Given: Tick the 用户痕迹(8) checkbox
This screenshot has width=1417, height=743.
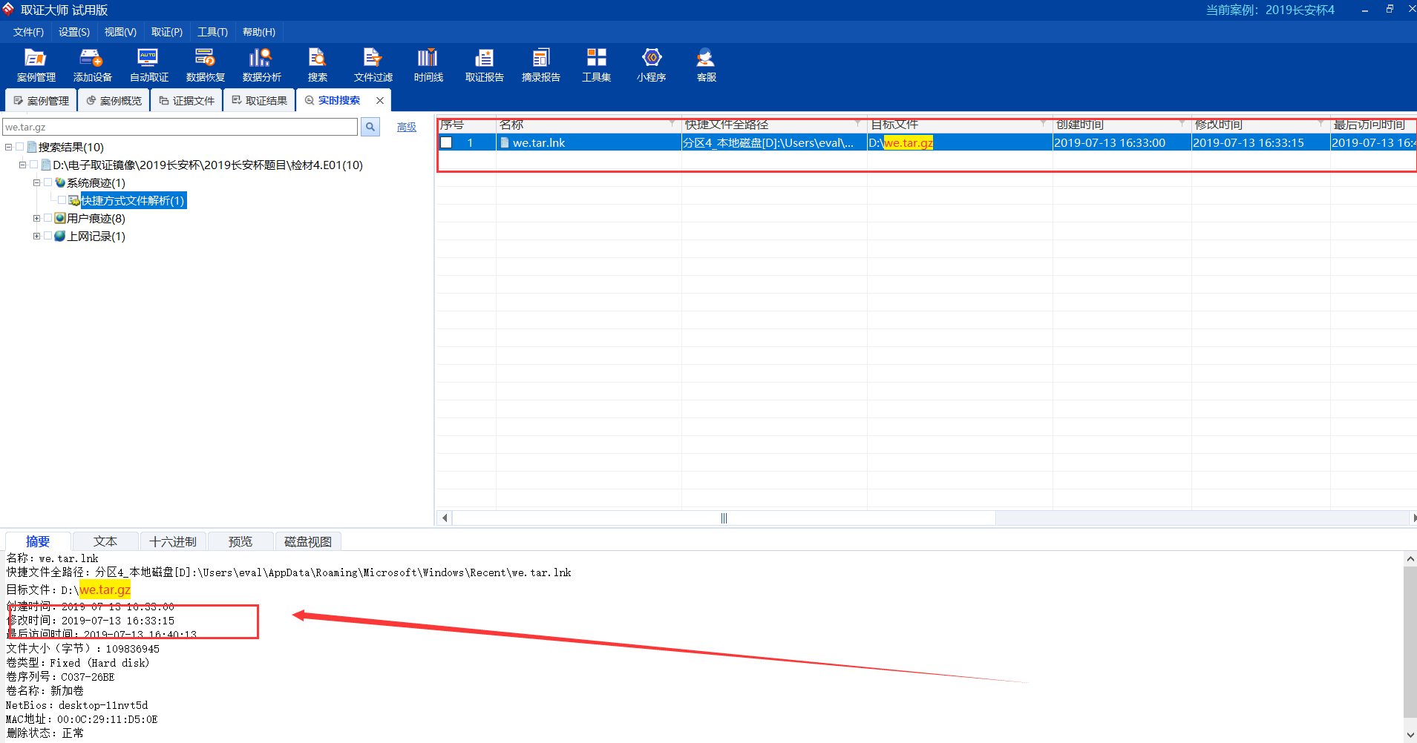Looking at the screenshot, I should tap(48, 218).
